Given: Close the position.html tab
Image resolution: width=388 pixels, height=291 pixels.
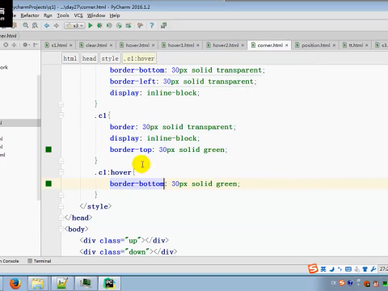Looking at the screenshot, I should (334, 45).
